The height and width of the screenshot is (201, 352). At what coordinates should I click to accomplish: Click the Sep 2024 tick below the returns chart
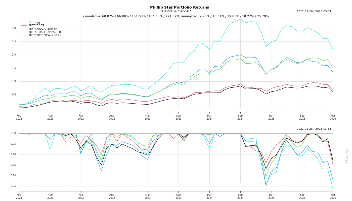240,117
